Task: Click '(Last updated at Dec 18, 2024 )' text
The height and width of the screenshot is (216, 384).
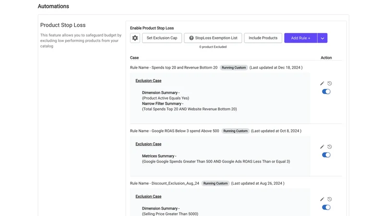Action: pos(276,68)
